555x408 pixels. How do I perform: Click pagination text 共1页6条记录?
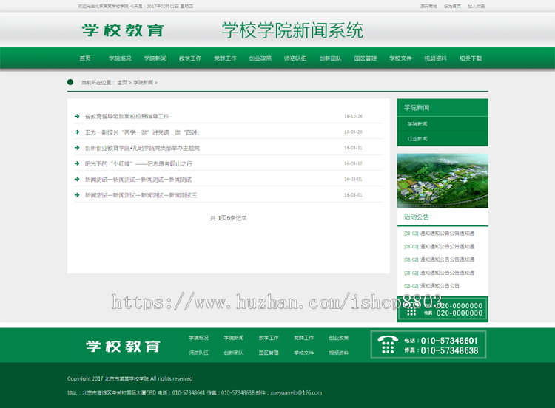(x=229, y=218)
